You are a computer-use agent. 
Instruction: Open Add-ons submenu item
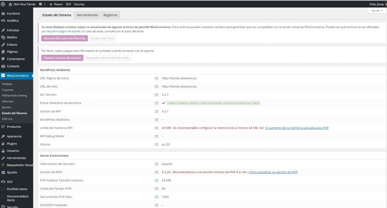(x=7, y=119)
